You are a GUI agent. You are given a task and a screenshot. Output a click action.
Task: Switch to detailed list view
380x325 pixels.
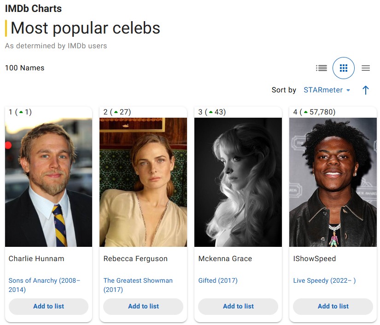322,68
